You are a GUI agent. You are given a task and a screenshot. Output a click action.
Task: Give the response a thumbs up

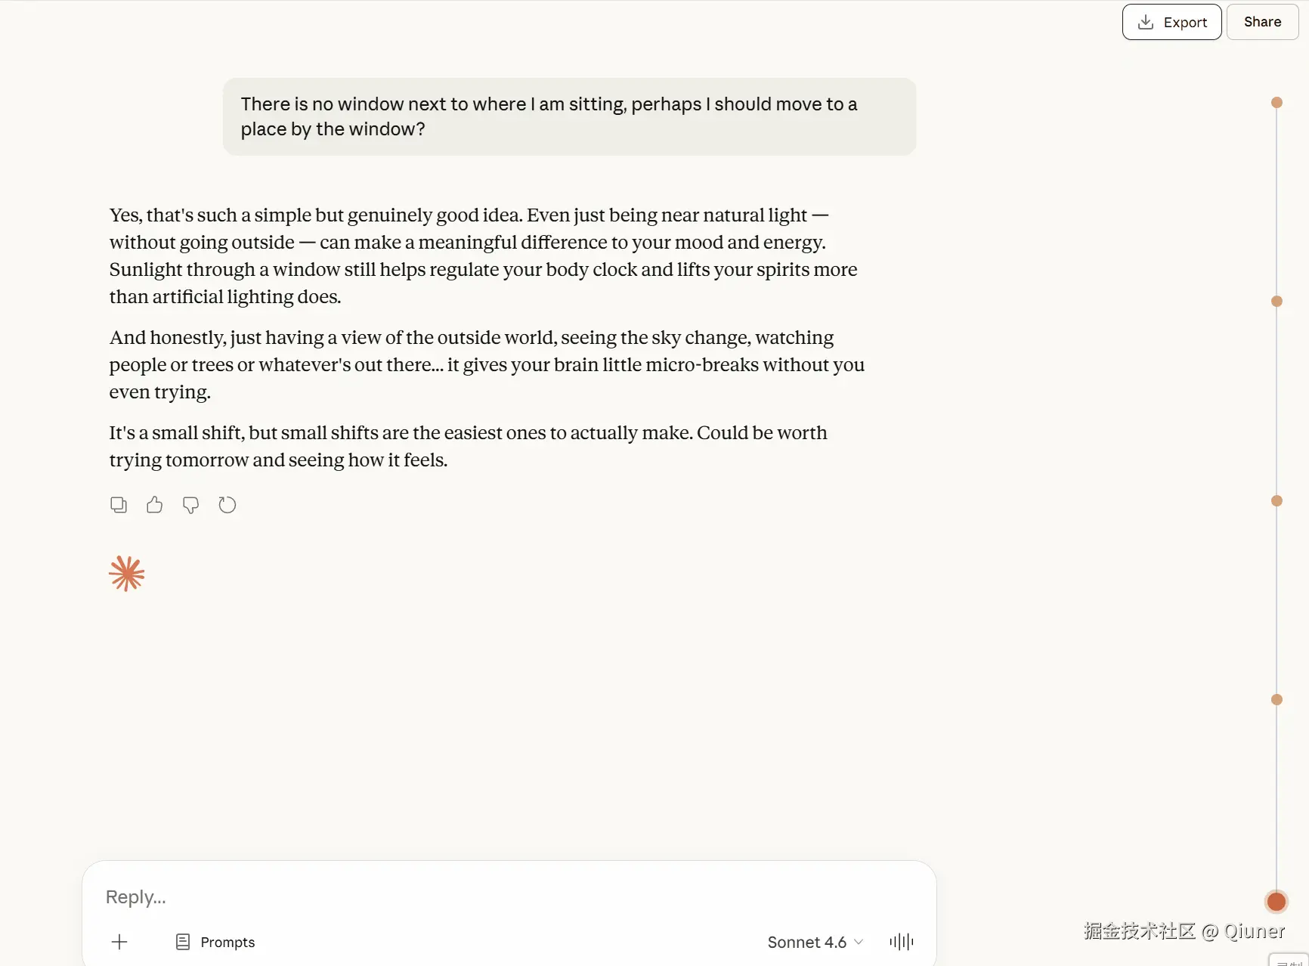155,505
